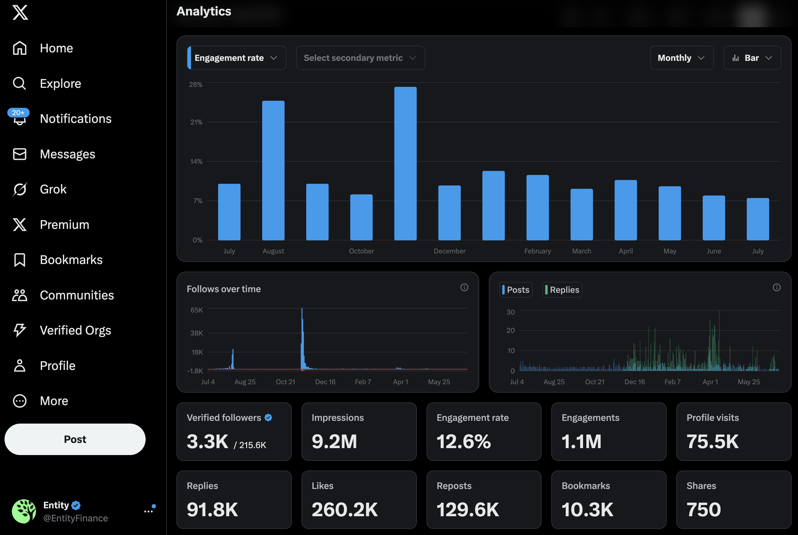Open the Monthly interval dropdown
The height and width of the screenshot is (535, 798).
coord(681,58)
